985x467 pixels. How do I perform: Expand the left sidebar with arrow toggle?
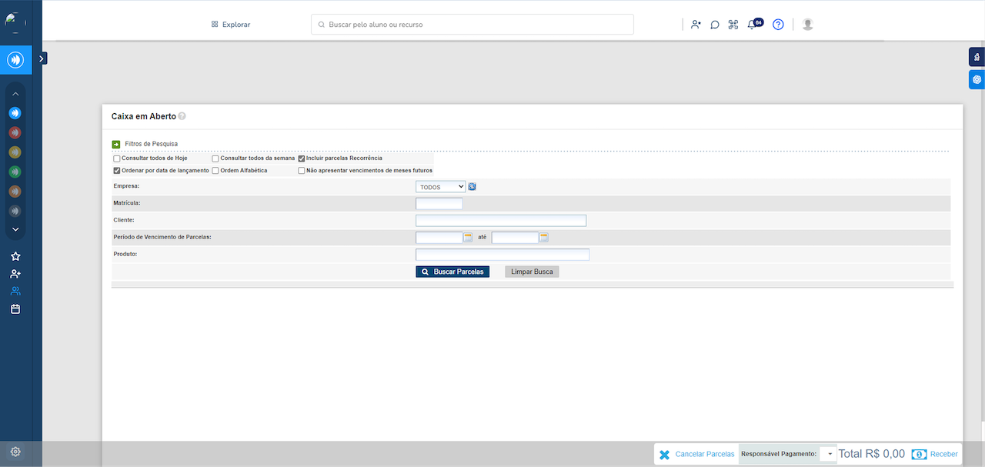pos(42,58)
